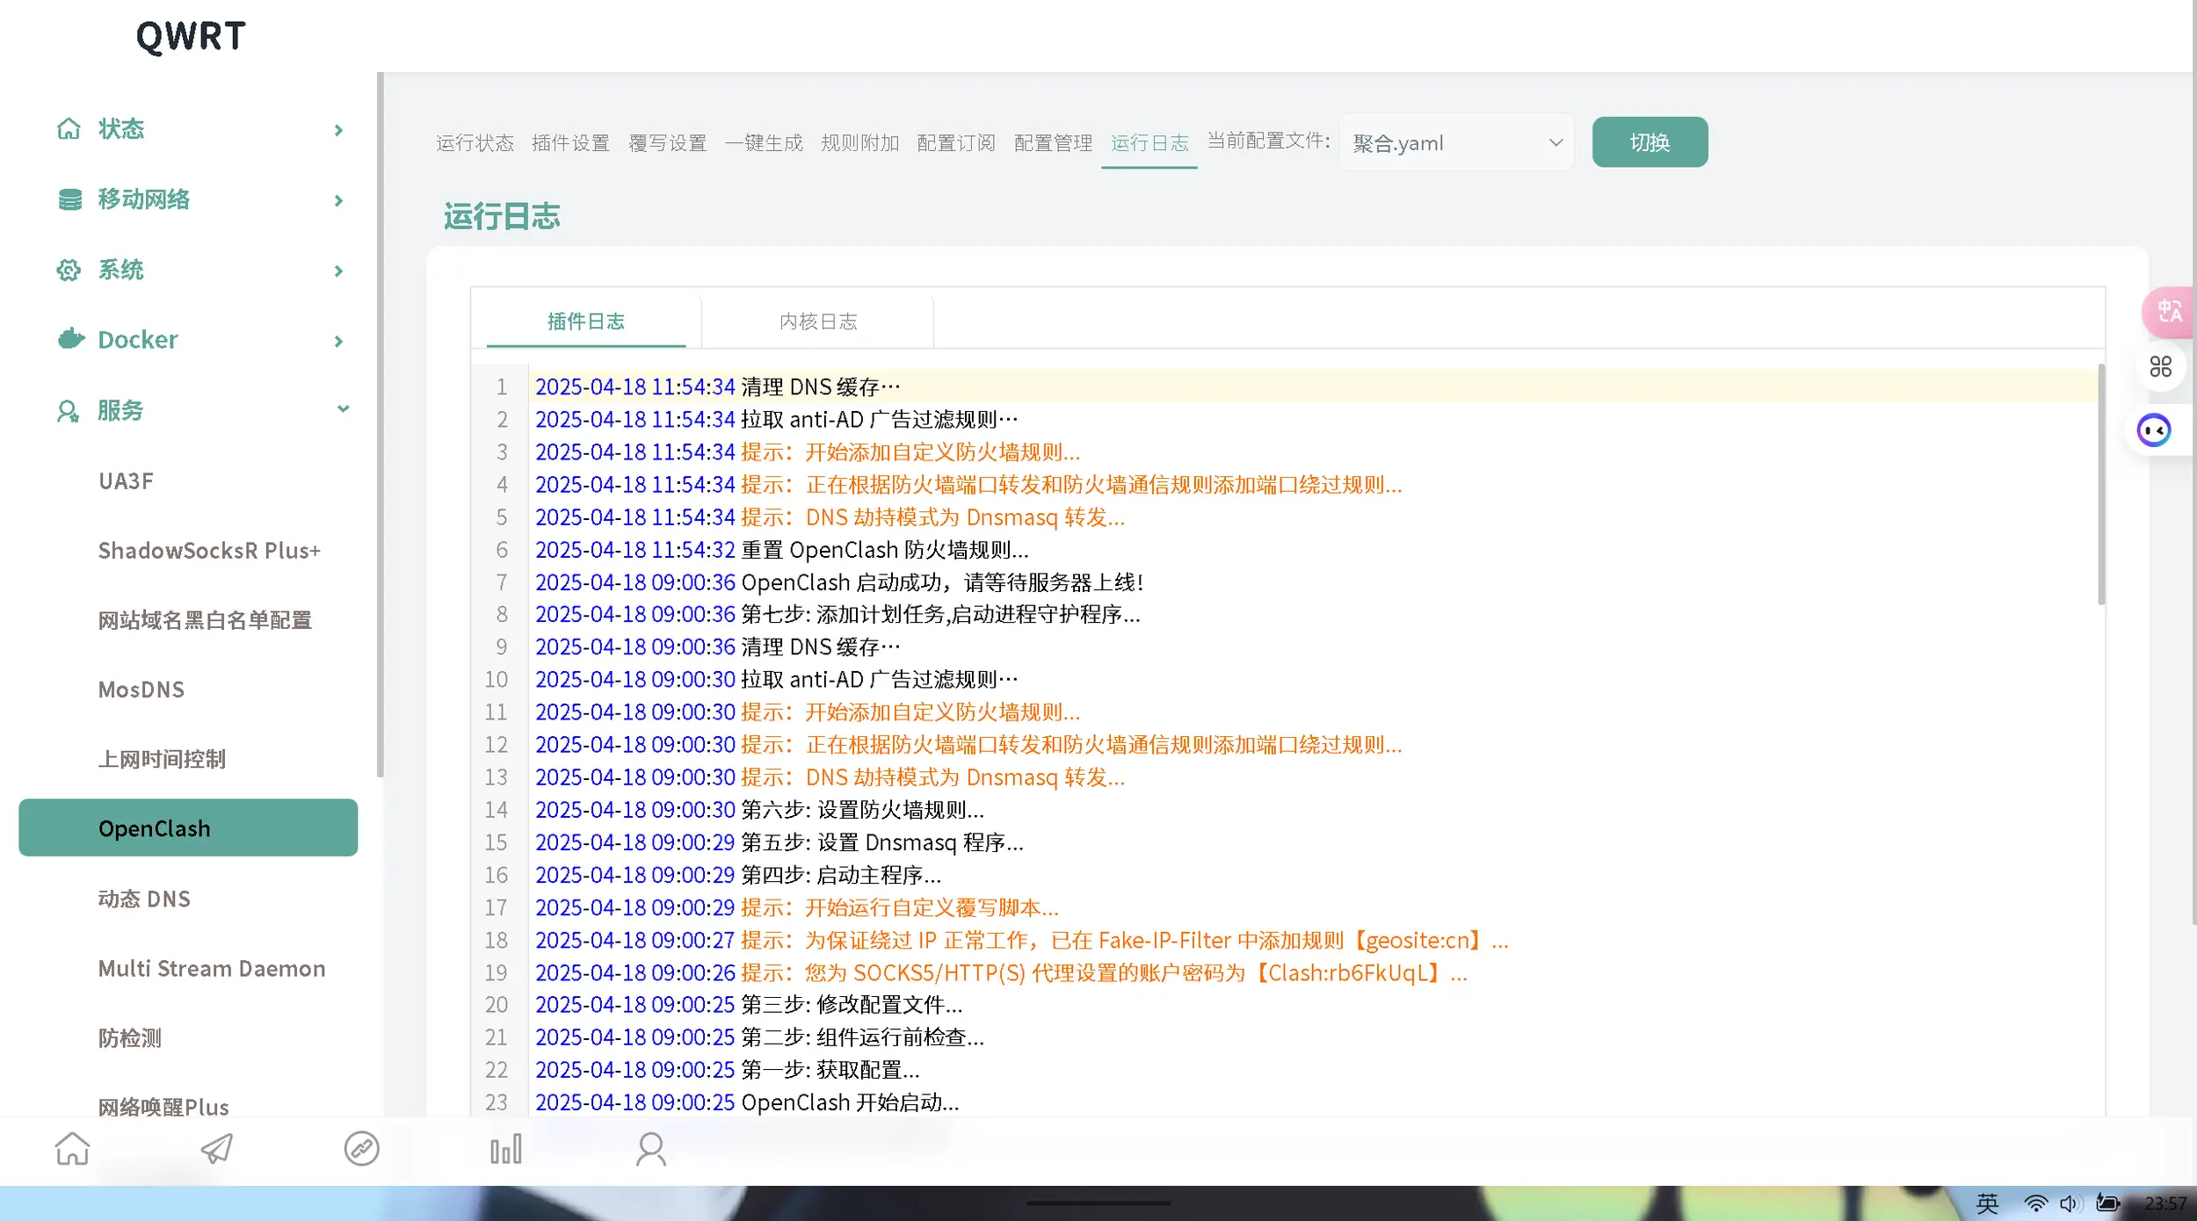
Task: Click log line 6 重置 OpenClash 防火墙规则
Action: pos(781,550)
